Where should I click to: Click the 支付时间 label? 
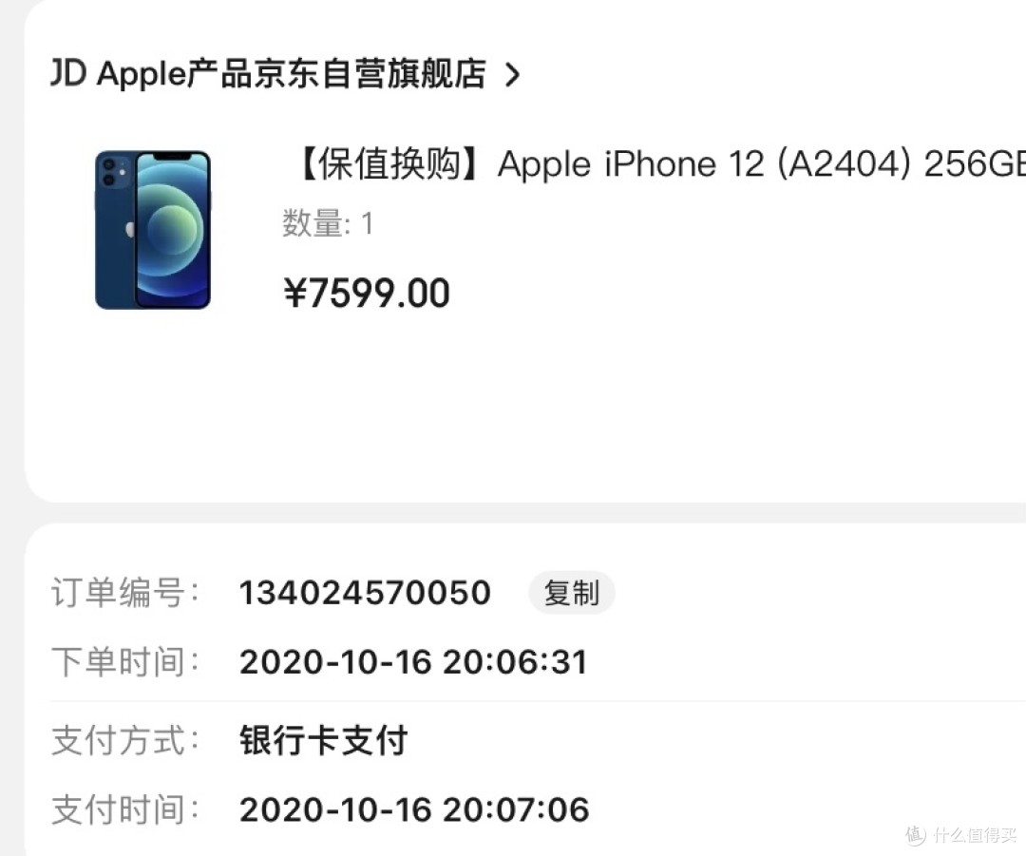click(125, 809)
